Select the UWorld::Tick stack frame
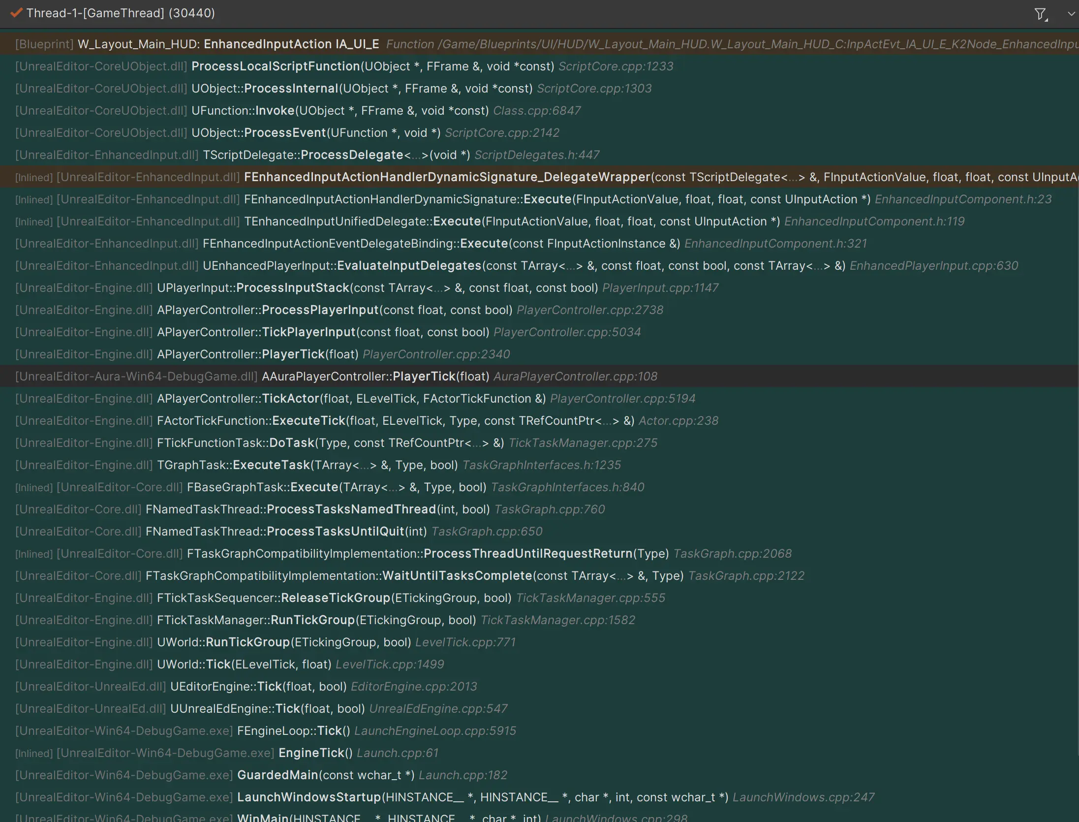The image size is (1079, 822). [x=218, y=664]
